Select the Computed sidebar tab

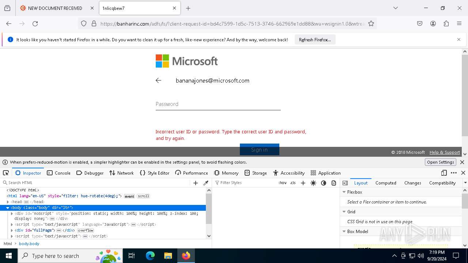[x=386, y=183]
